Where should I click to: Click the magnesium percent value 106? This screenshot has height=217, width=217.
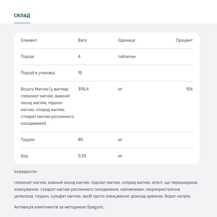[x=189, y=89]
